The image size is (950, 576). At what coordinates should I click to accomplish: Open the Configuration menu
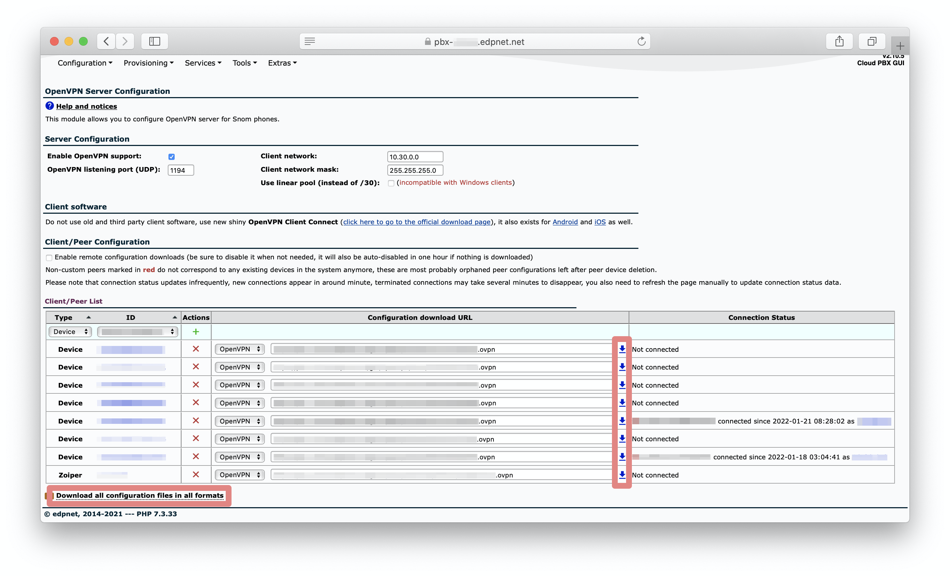(85, 63)
